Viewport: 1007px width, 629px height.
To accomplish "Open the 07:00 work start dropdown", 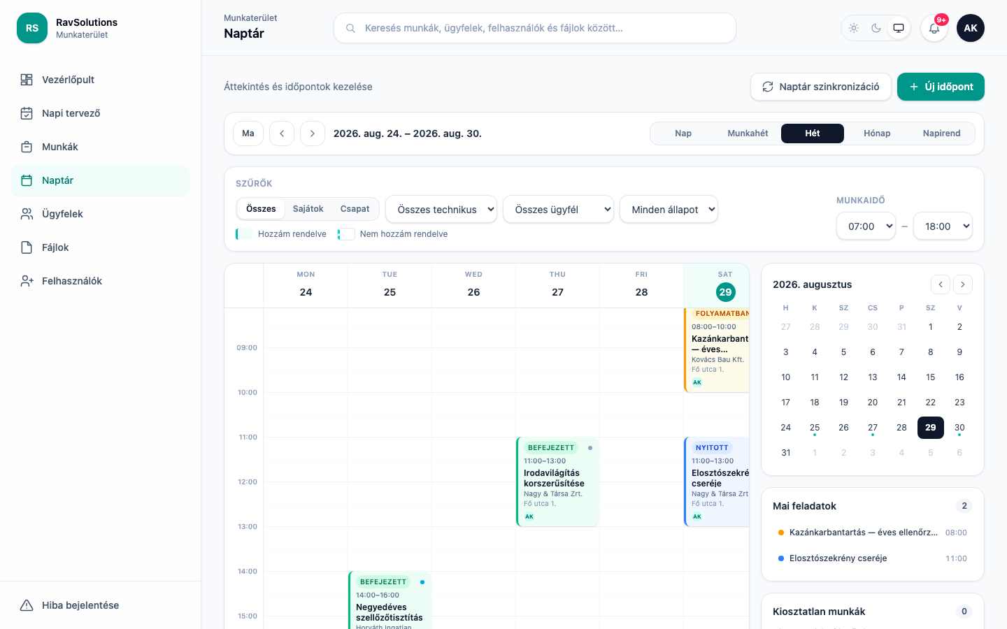I will [x=866, y=226].
